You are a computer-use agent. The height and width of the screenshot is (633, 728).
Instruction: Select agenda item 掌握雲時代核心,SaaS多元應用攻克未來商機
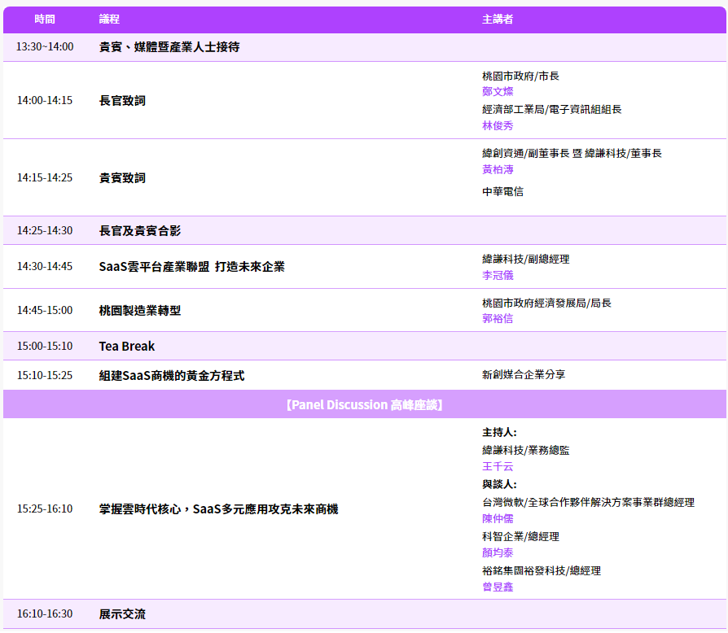[219, 509]
